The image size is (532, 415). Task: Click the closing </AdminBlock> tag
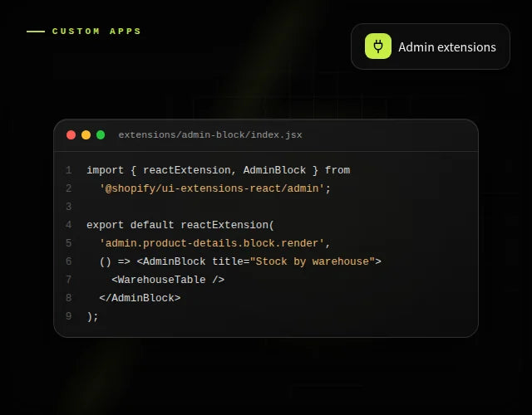(x=140, y=298)
